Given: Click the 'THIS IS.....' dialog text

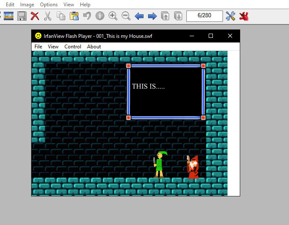Looking at the screenshot, I should (148, 86).
